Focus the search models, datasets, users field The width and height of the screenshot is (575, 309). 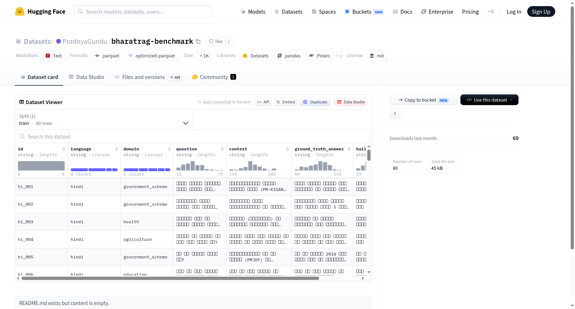(x=143, y=11)
